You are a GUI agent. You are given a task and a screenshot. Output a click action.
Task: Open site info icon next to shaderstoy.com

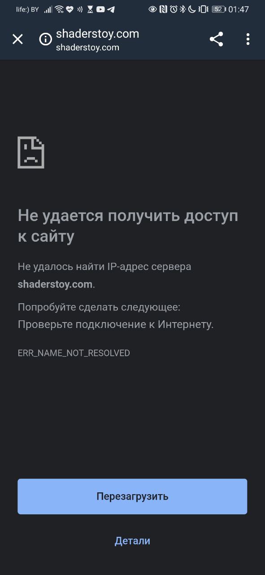(46, 40)
